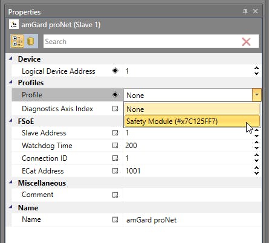The height and width of the screenshot is (243, 269).
Task: Edit the Slave Address value
Action: click(x=188, y=133)
